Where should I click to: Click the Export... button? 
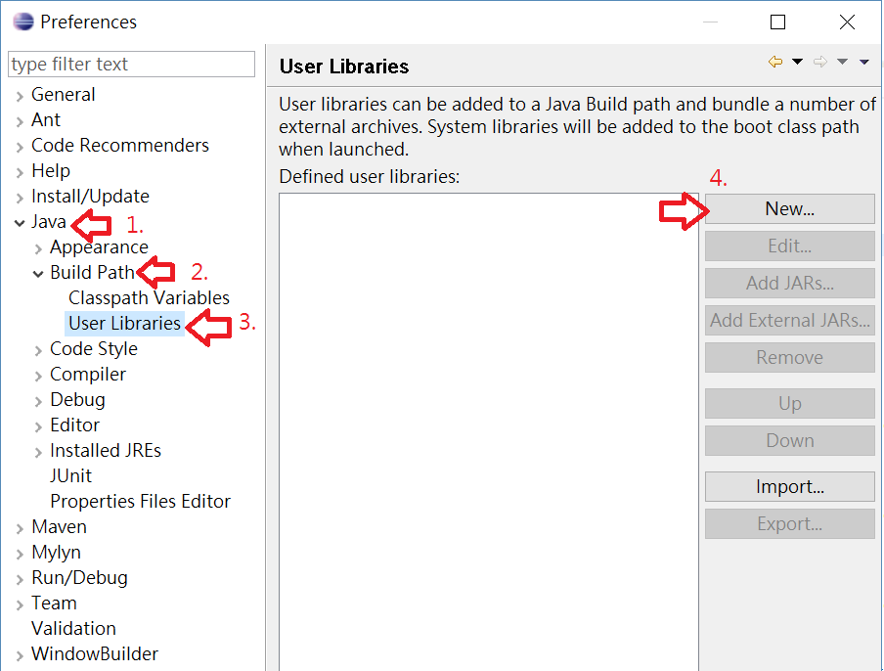(x=790, y=524)
